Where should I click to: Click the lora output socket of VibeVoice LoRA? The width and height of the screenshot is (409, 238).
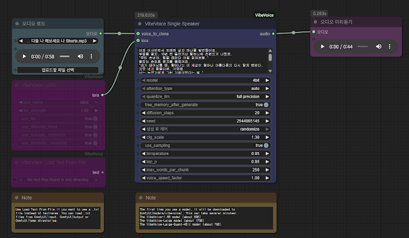click(102, 95)
